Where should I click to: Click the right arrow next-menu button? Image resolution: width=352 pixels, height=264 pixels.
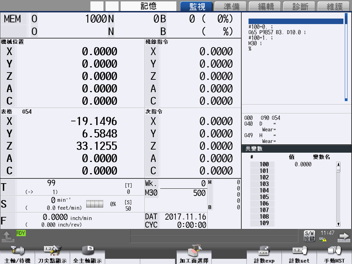[343, 236]
